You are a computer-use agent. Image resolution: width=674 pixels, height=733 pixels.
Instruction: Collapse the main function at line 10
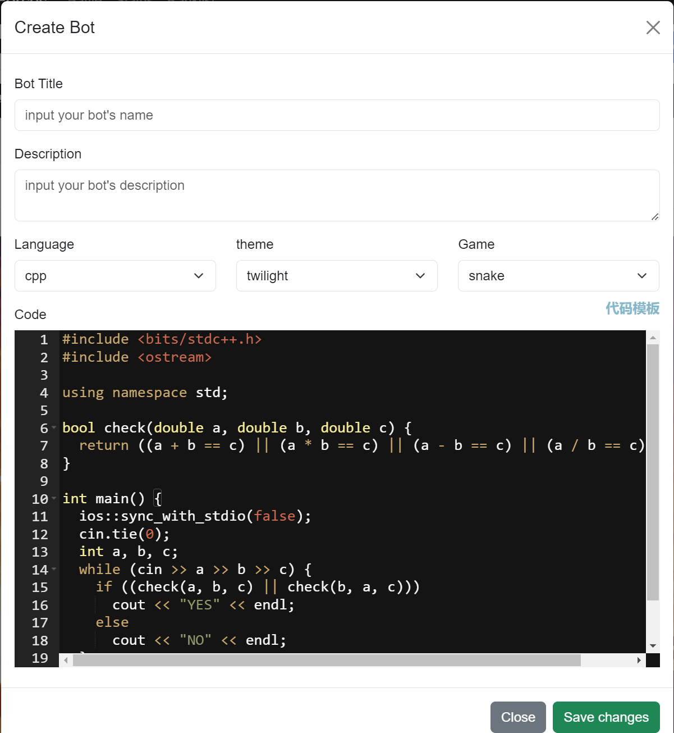point(54,498)
